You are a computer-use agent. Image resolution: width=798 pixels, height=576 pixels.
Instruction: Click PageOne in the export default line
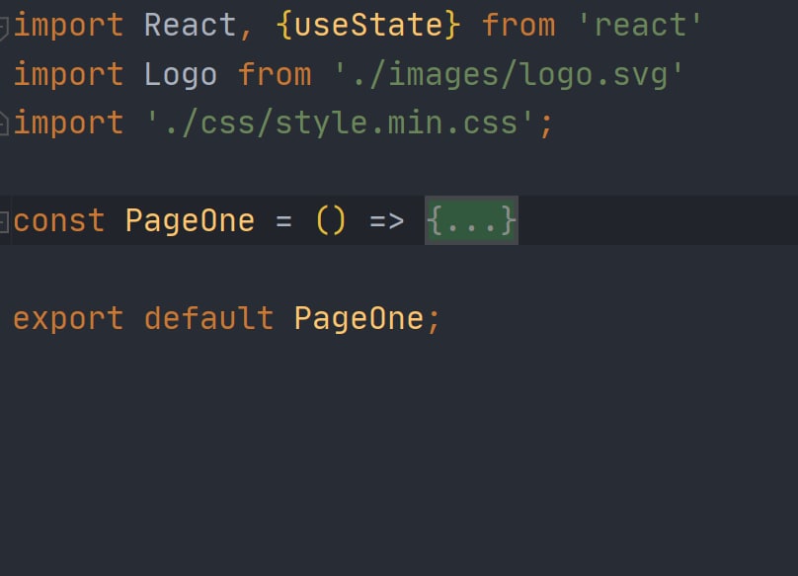(x=359, y=319)
